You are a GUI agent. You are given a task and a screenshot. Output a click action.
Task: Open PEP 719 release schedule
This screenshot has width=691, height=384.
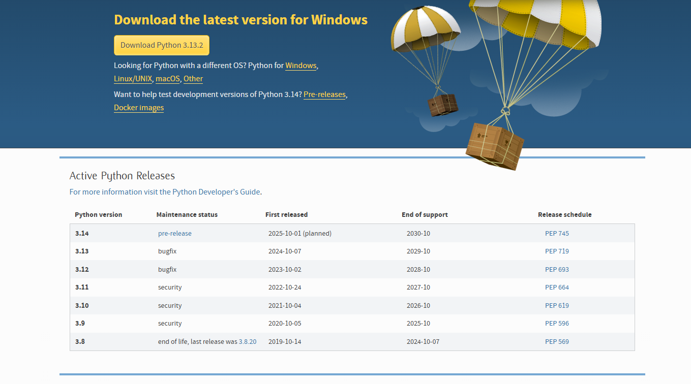coord(557,251)
